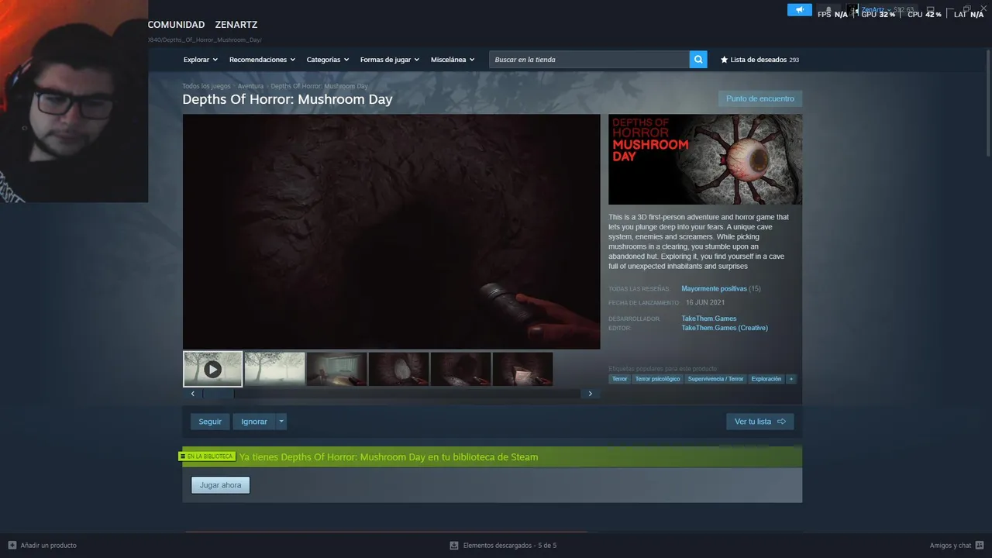Click the Ignorar button
992x558 pixels.
click(x=254, y=422)
